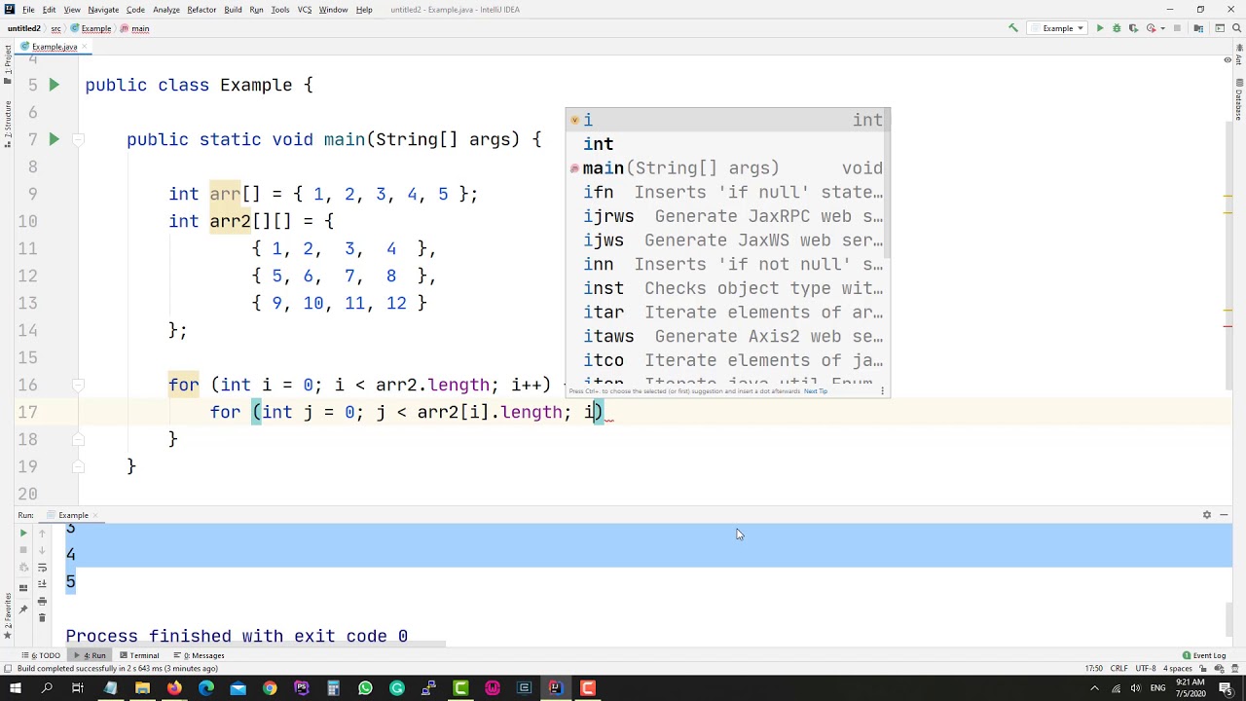The width and height of the screenshot is (1246, 701).
Task: Clear console with the trash icon
Action: pos(42,617)
